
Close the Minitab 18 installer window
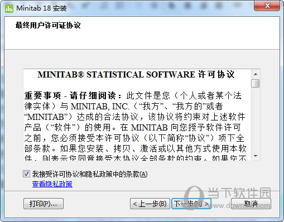click(x=267, y=6)
